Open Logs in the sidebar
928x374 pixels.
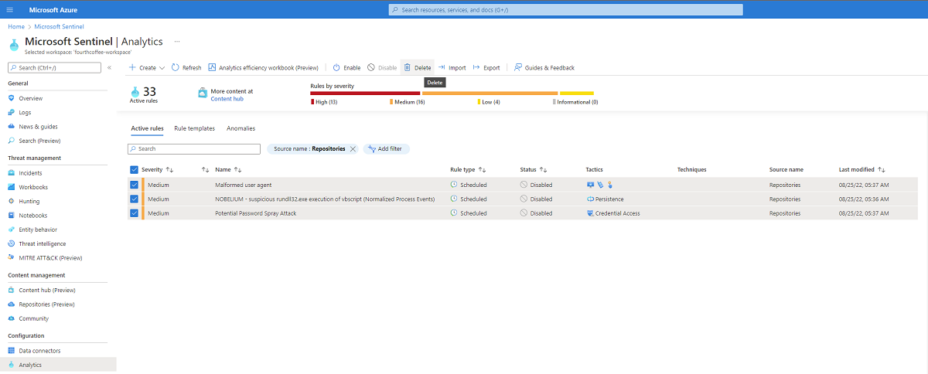[26, 112]
